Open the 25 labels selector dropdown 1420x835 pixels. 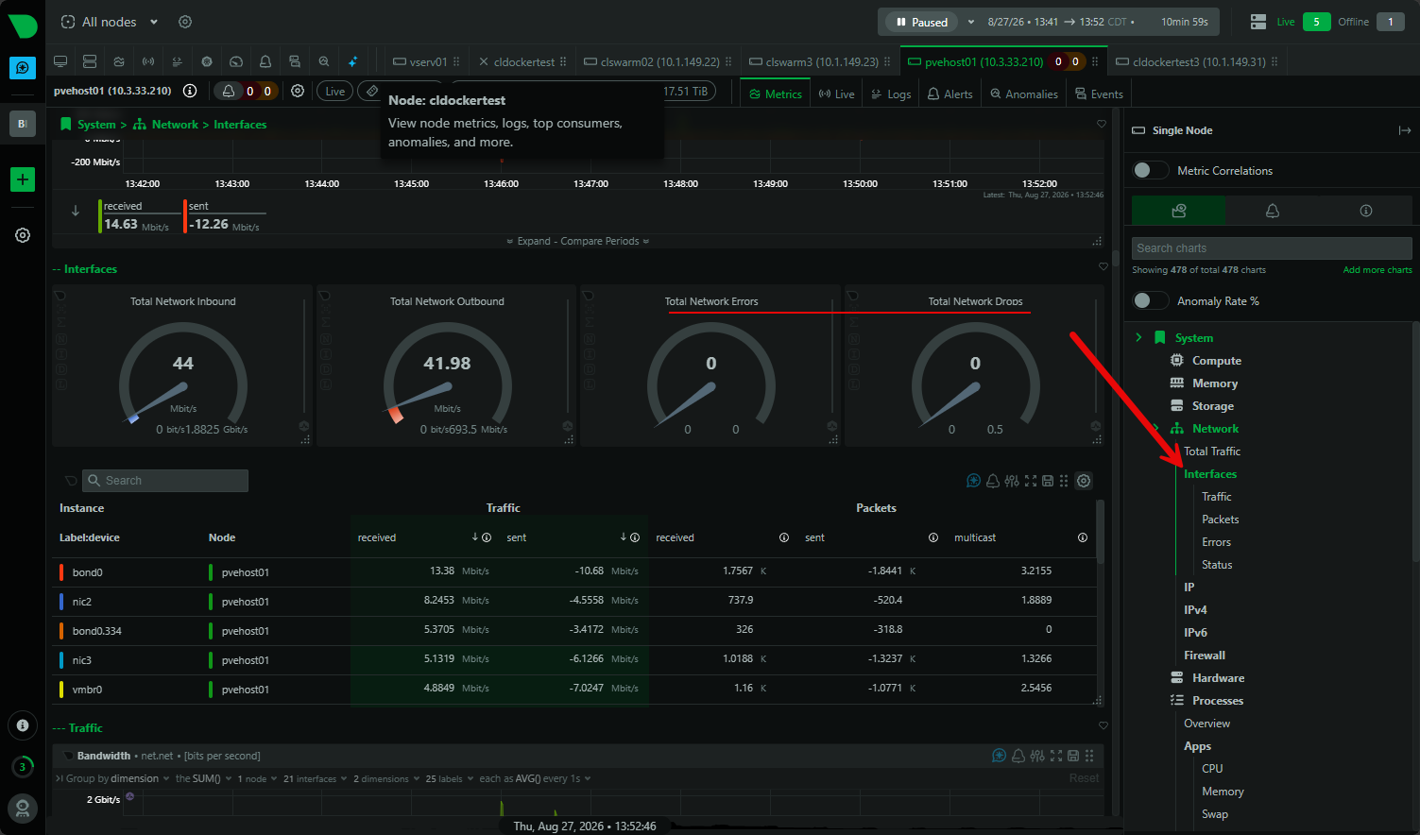(x=448, y=778)
